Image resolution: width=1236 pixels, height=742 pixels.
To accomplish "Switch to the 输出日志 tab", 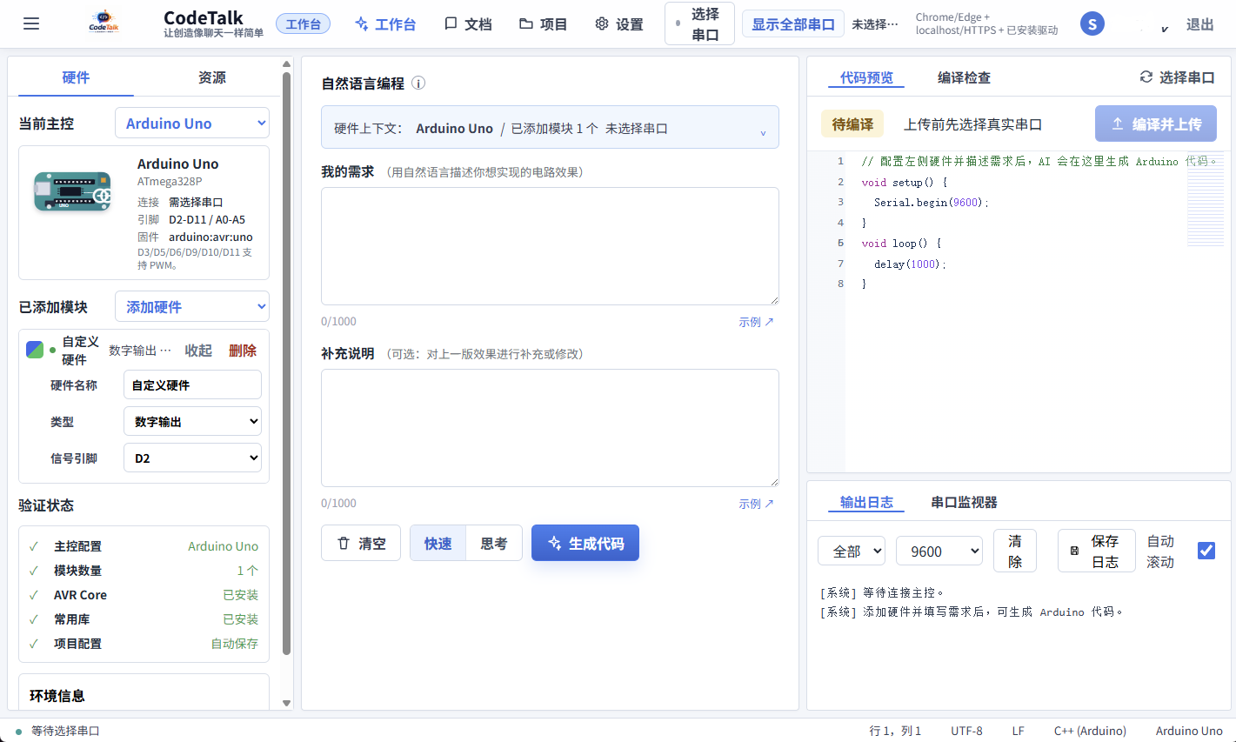I will (x=866, y=502).
